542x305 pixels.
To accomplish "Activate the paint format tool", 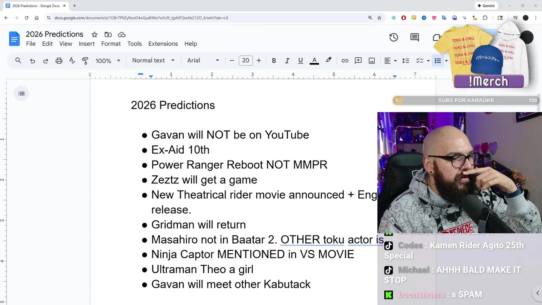I will pyautogui.click(x=85, y=61).
